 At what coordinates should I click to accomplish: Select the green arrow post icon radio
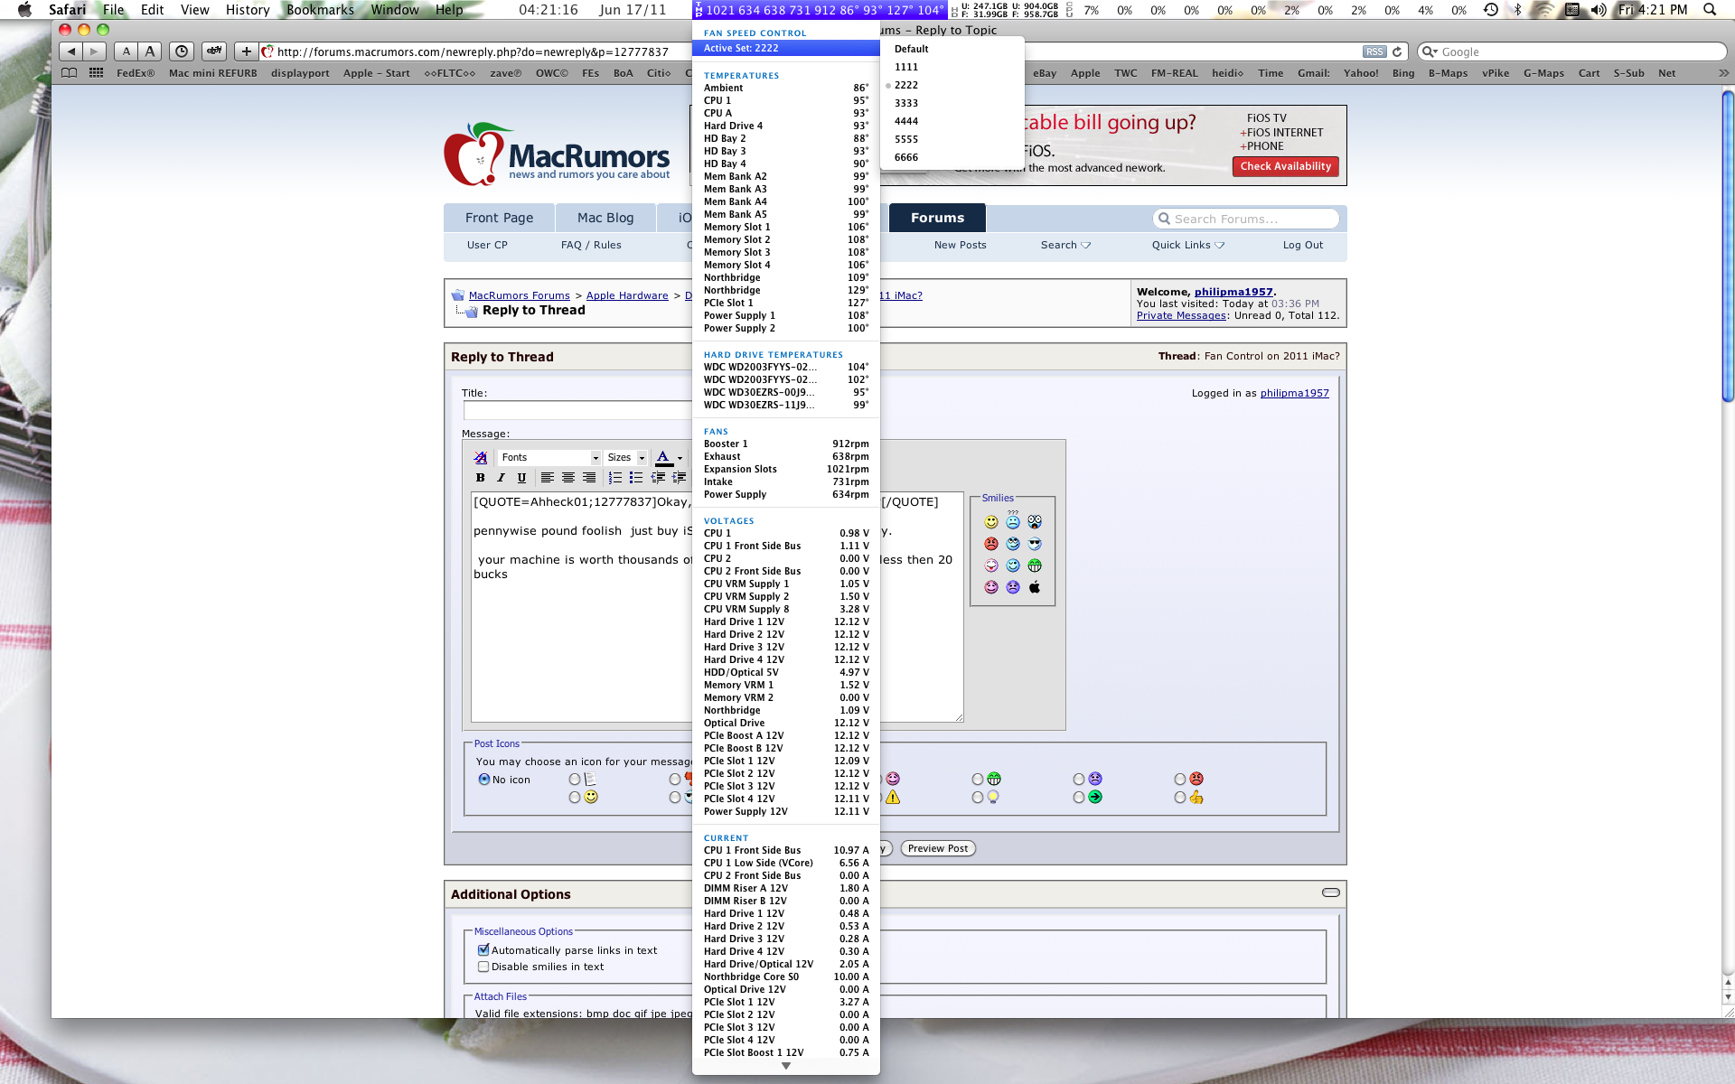point(1079,798)
